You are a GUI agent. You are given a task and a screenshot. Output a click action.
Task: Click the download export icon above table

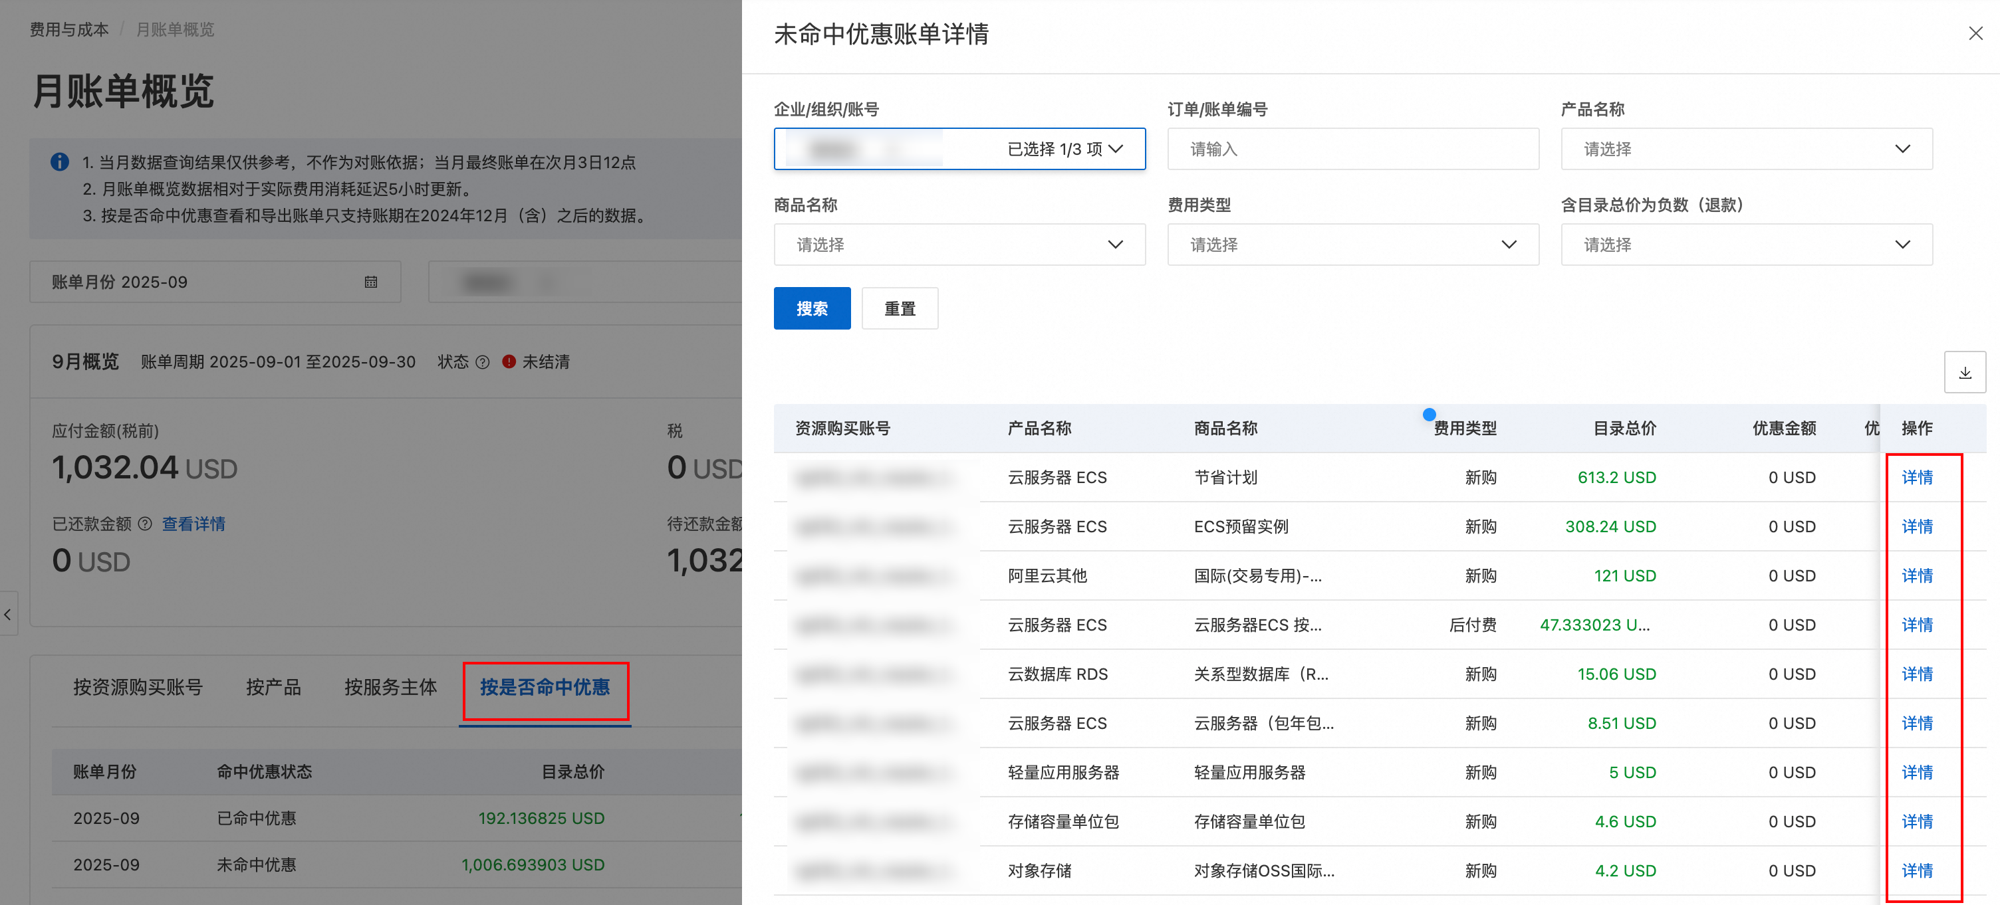tap(1964, 373)
